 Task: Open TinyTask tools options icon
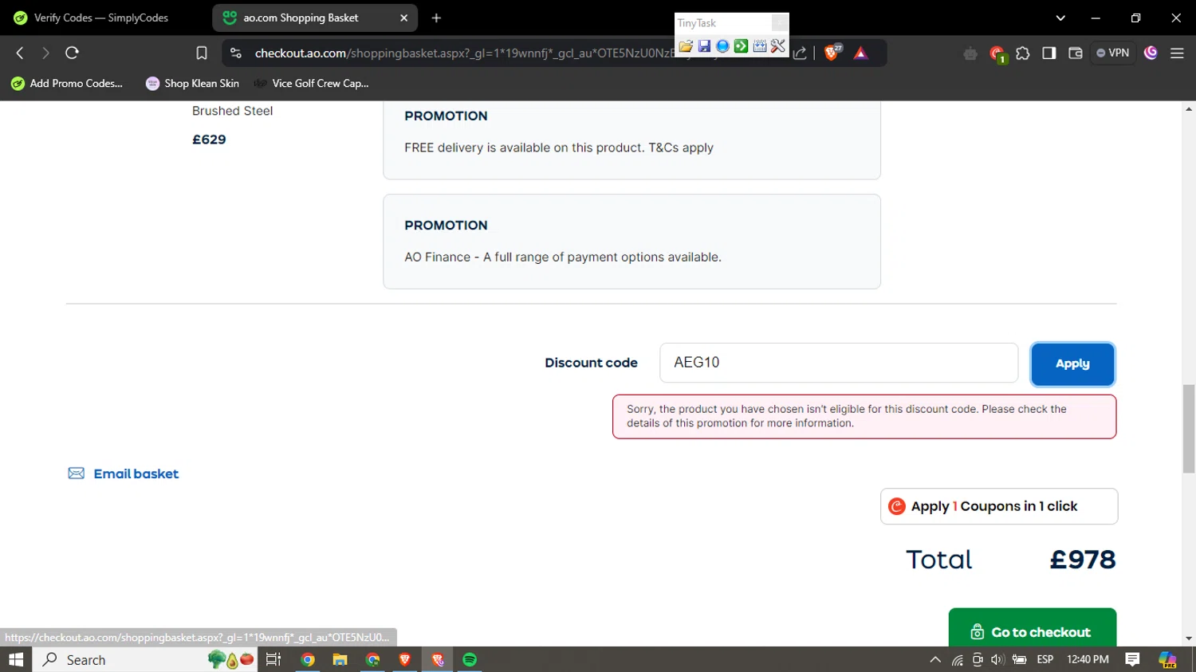pyautogui.click(x=778, y=46)
